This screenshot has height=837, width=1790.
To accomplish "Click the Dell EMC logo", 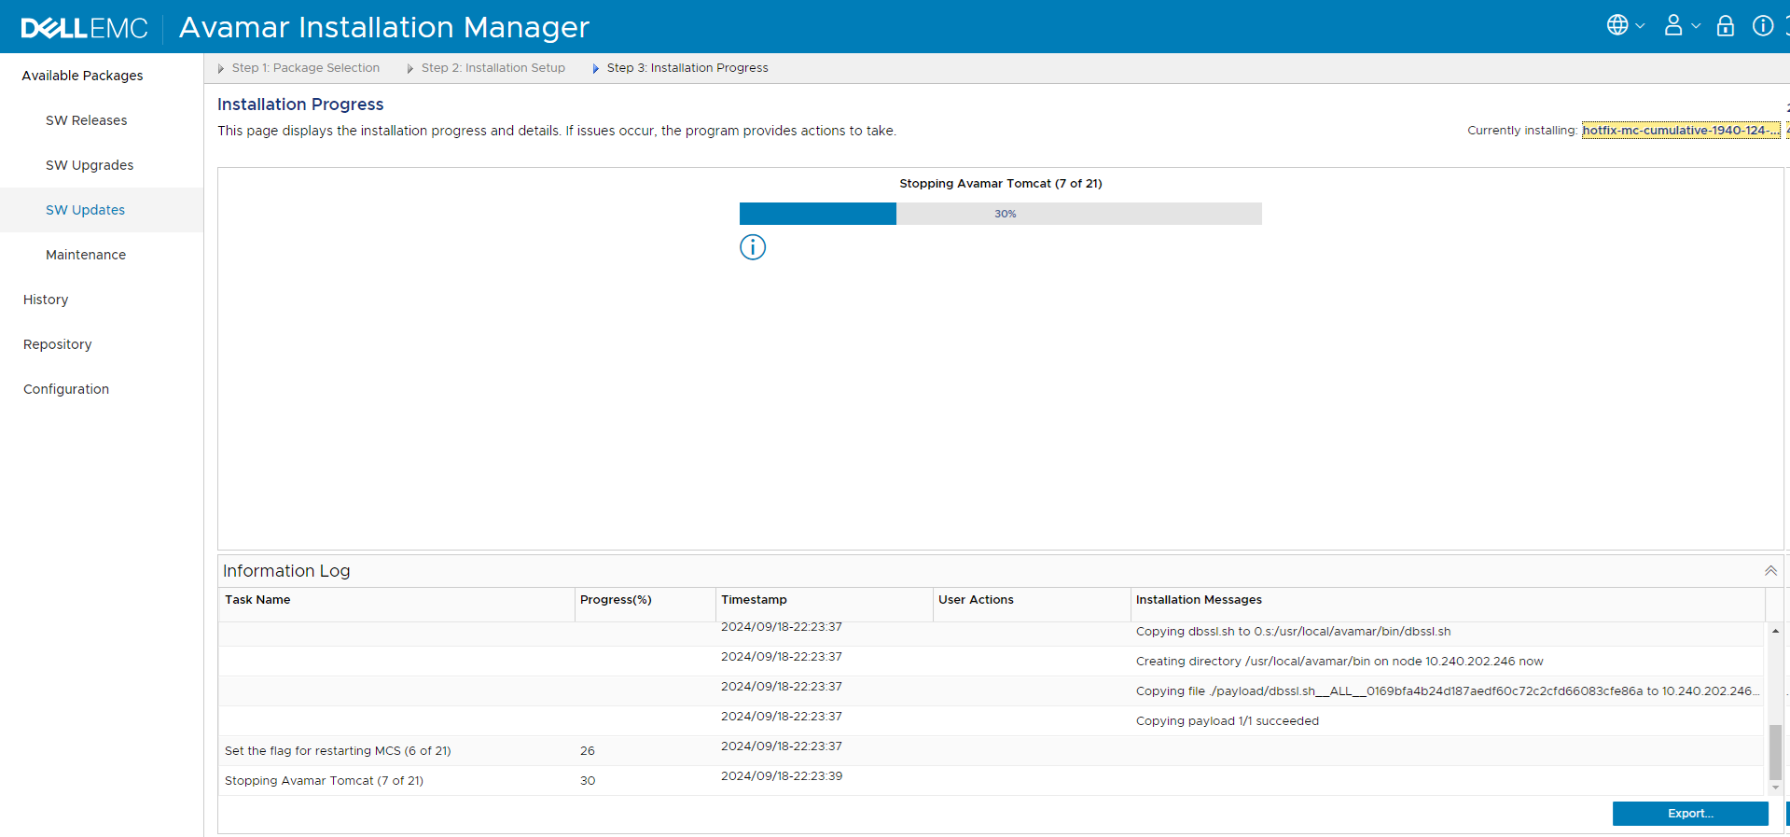I will (x=84, y=28).
